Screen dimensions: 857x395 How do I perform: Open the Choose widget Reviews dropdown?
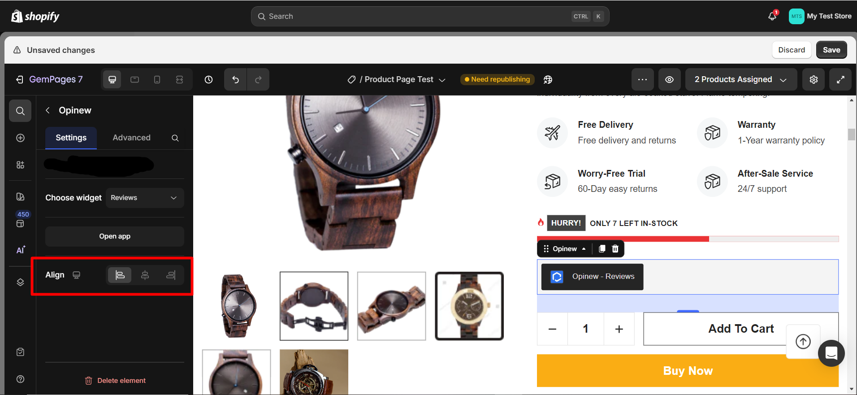coord(145,198)
